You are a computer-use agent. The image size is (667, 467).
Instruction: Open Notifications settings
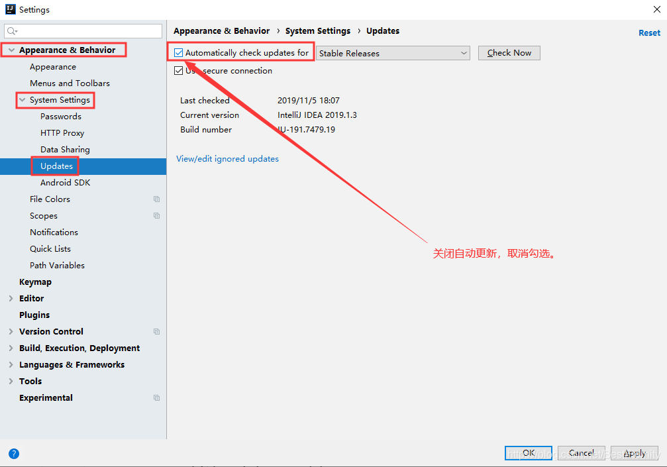pos(54,233)
